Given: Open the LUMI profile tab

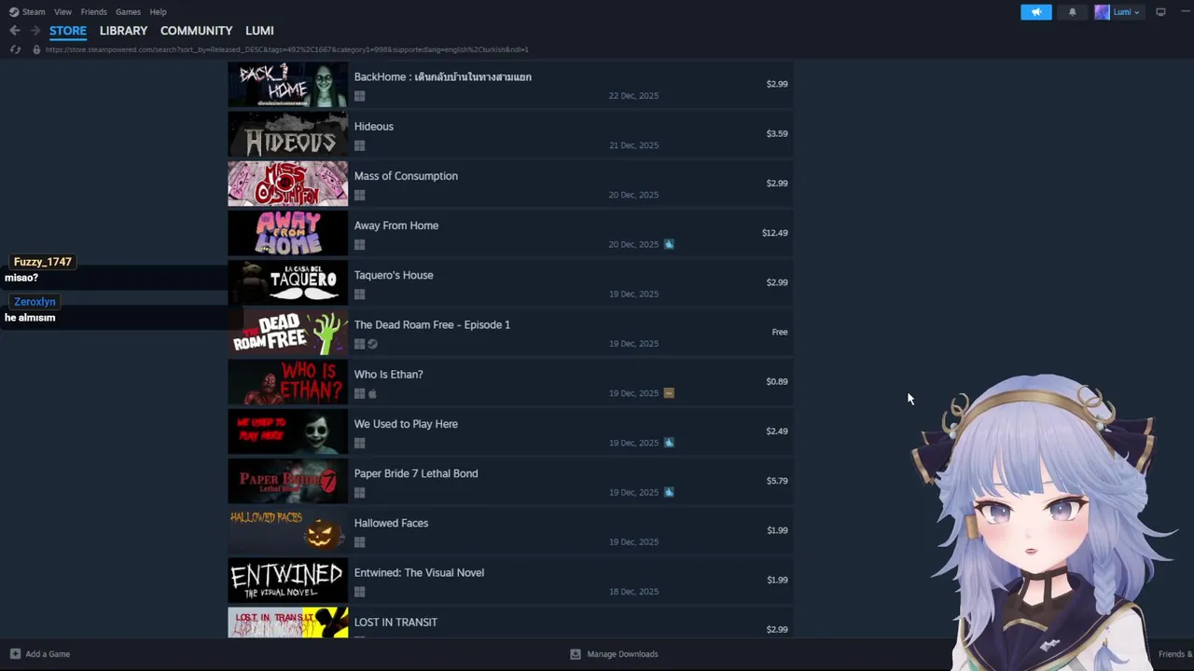Looking at the screenshot, I should (259, 31).
